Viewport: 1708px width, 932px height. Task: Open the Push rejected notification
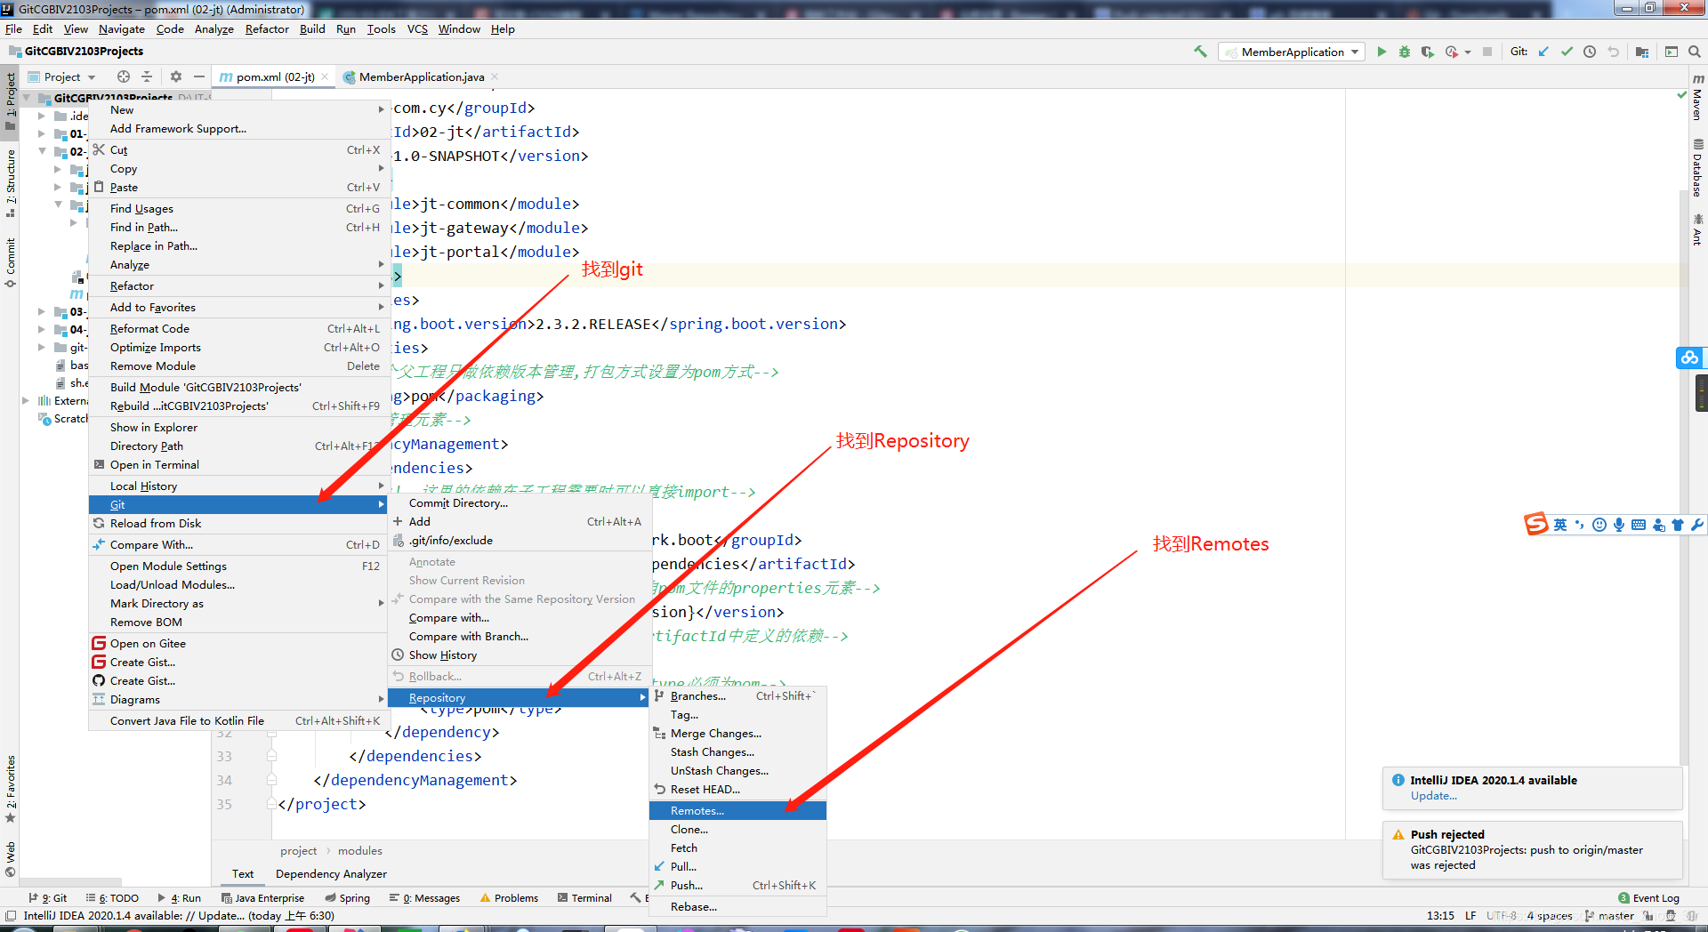point(1533,849)
